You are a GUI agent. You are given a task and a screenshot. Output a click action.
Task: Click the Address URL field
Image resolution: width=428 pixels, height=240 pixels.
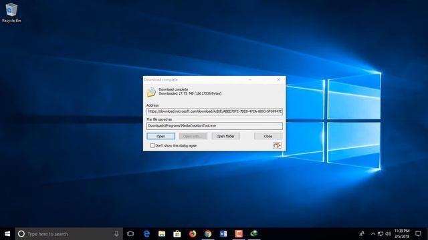click(215, 111)
